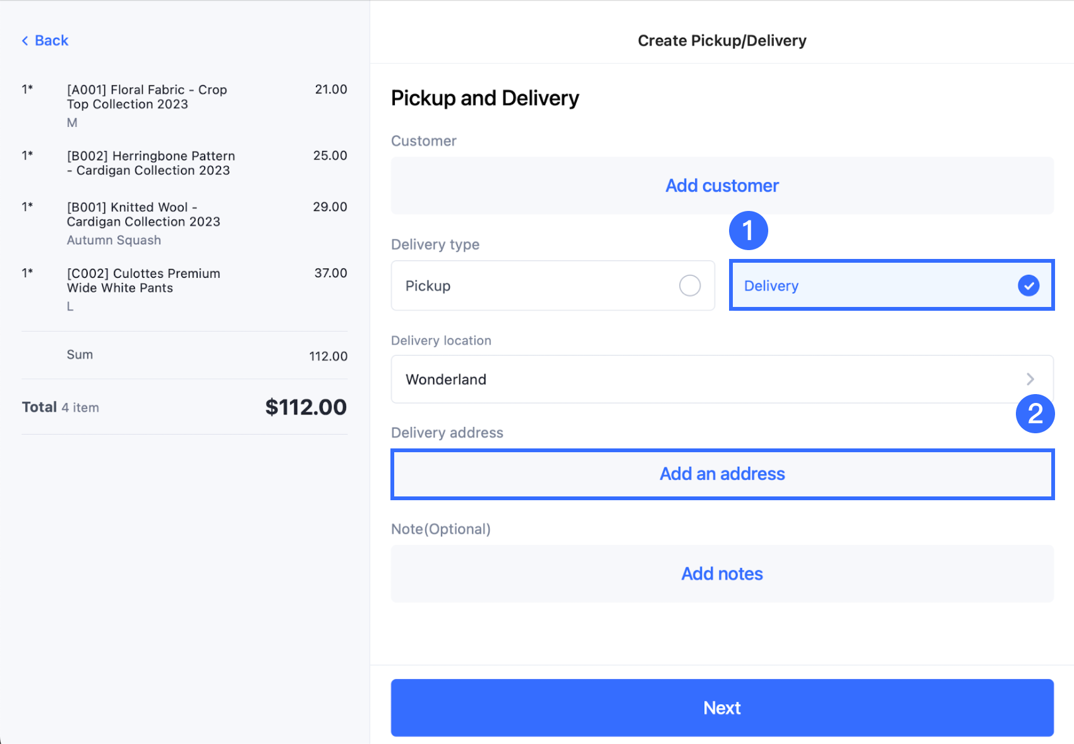Select the Herringbone Pattern Cardigan line item

click(150, 163)
